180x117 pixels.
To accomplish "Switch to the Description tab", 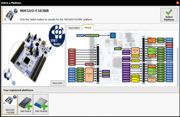I will 74,28.
